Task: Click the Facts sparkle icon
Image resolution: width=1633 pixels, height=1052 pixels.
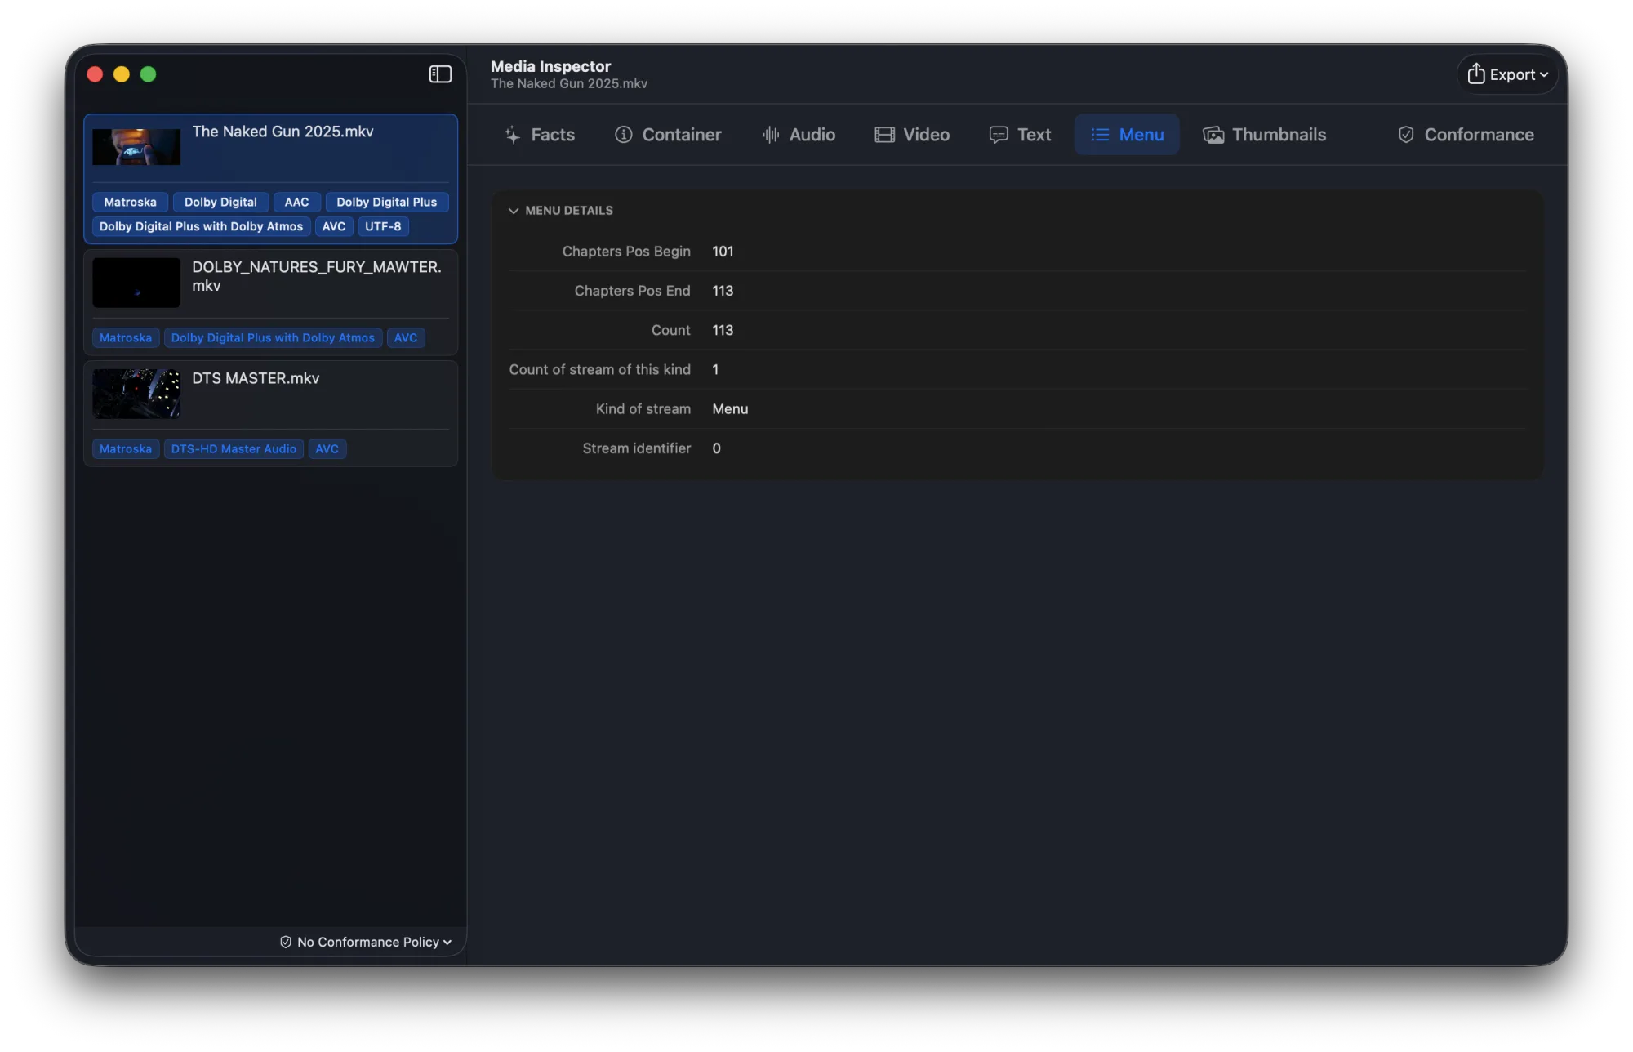Action: pos(513,135)
